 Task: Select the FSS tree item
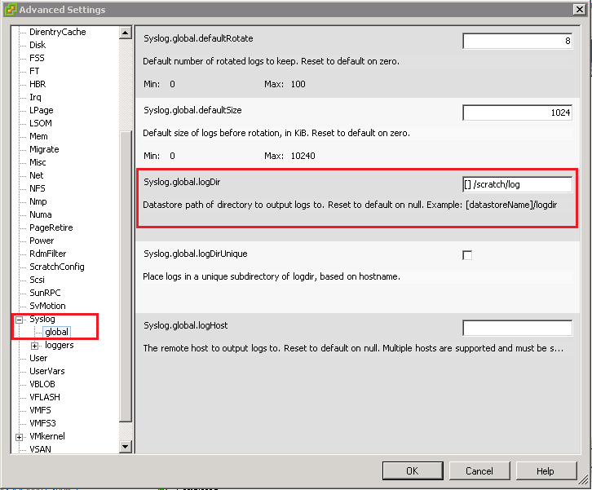pyautogui.click(x=37, y=58)
